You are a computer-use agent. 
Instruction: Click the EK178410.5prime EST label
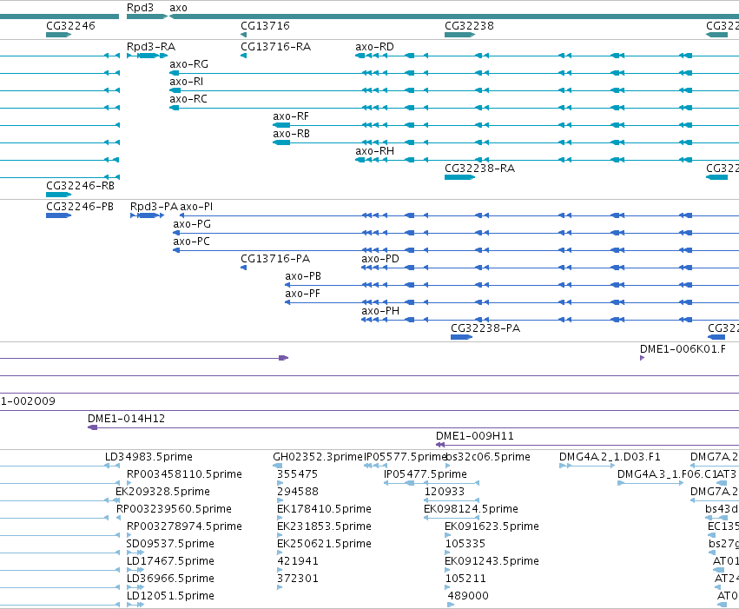tap(324, 509)
